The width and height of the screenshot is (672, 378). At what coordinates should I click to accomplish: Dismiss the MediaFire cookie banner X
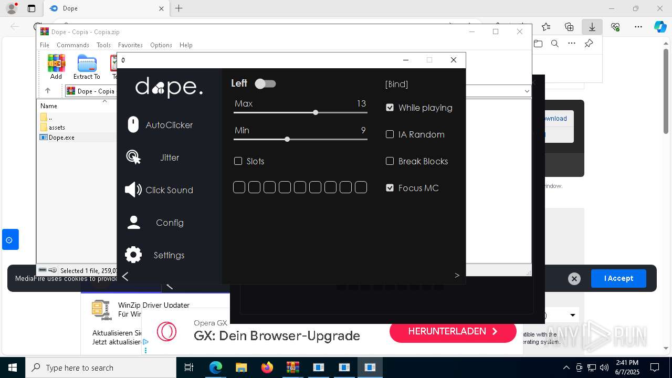click(574, 279)
